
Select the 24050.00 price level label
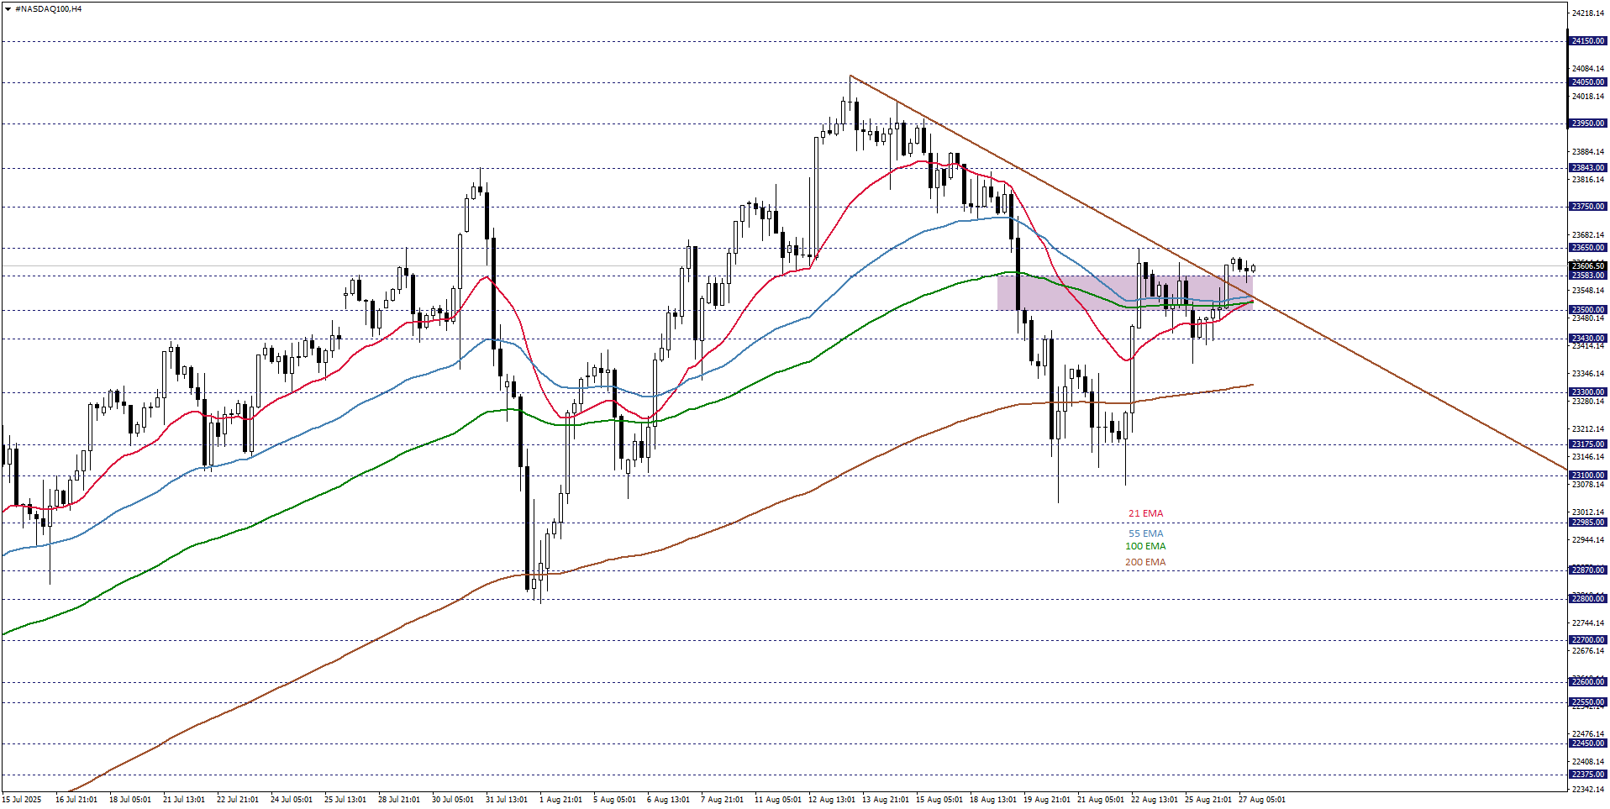click(x=1587, y=82)
